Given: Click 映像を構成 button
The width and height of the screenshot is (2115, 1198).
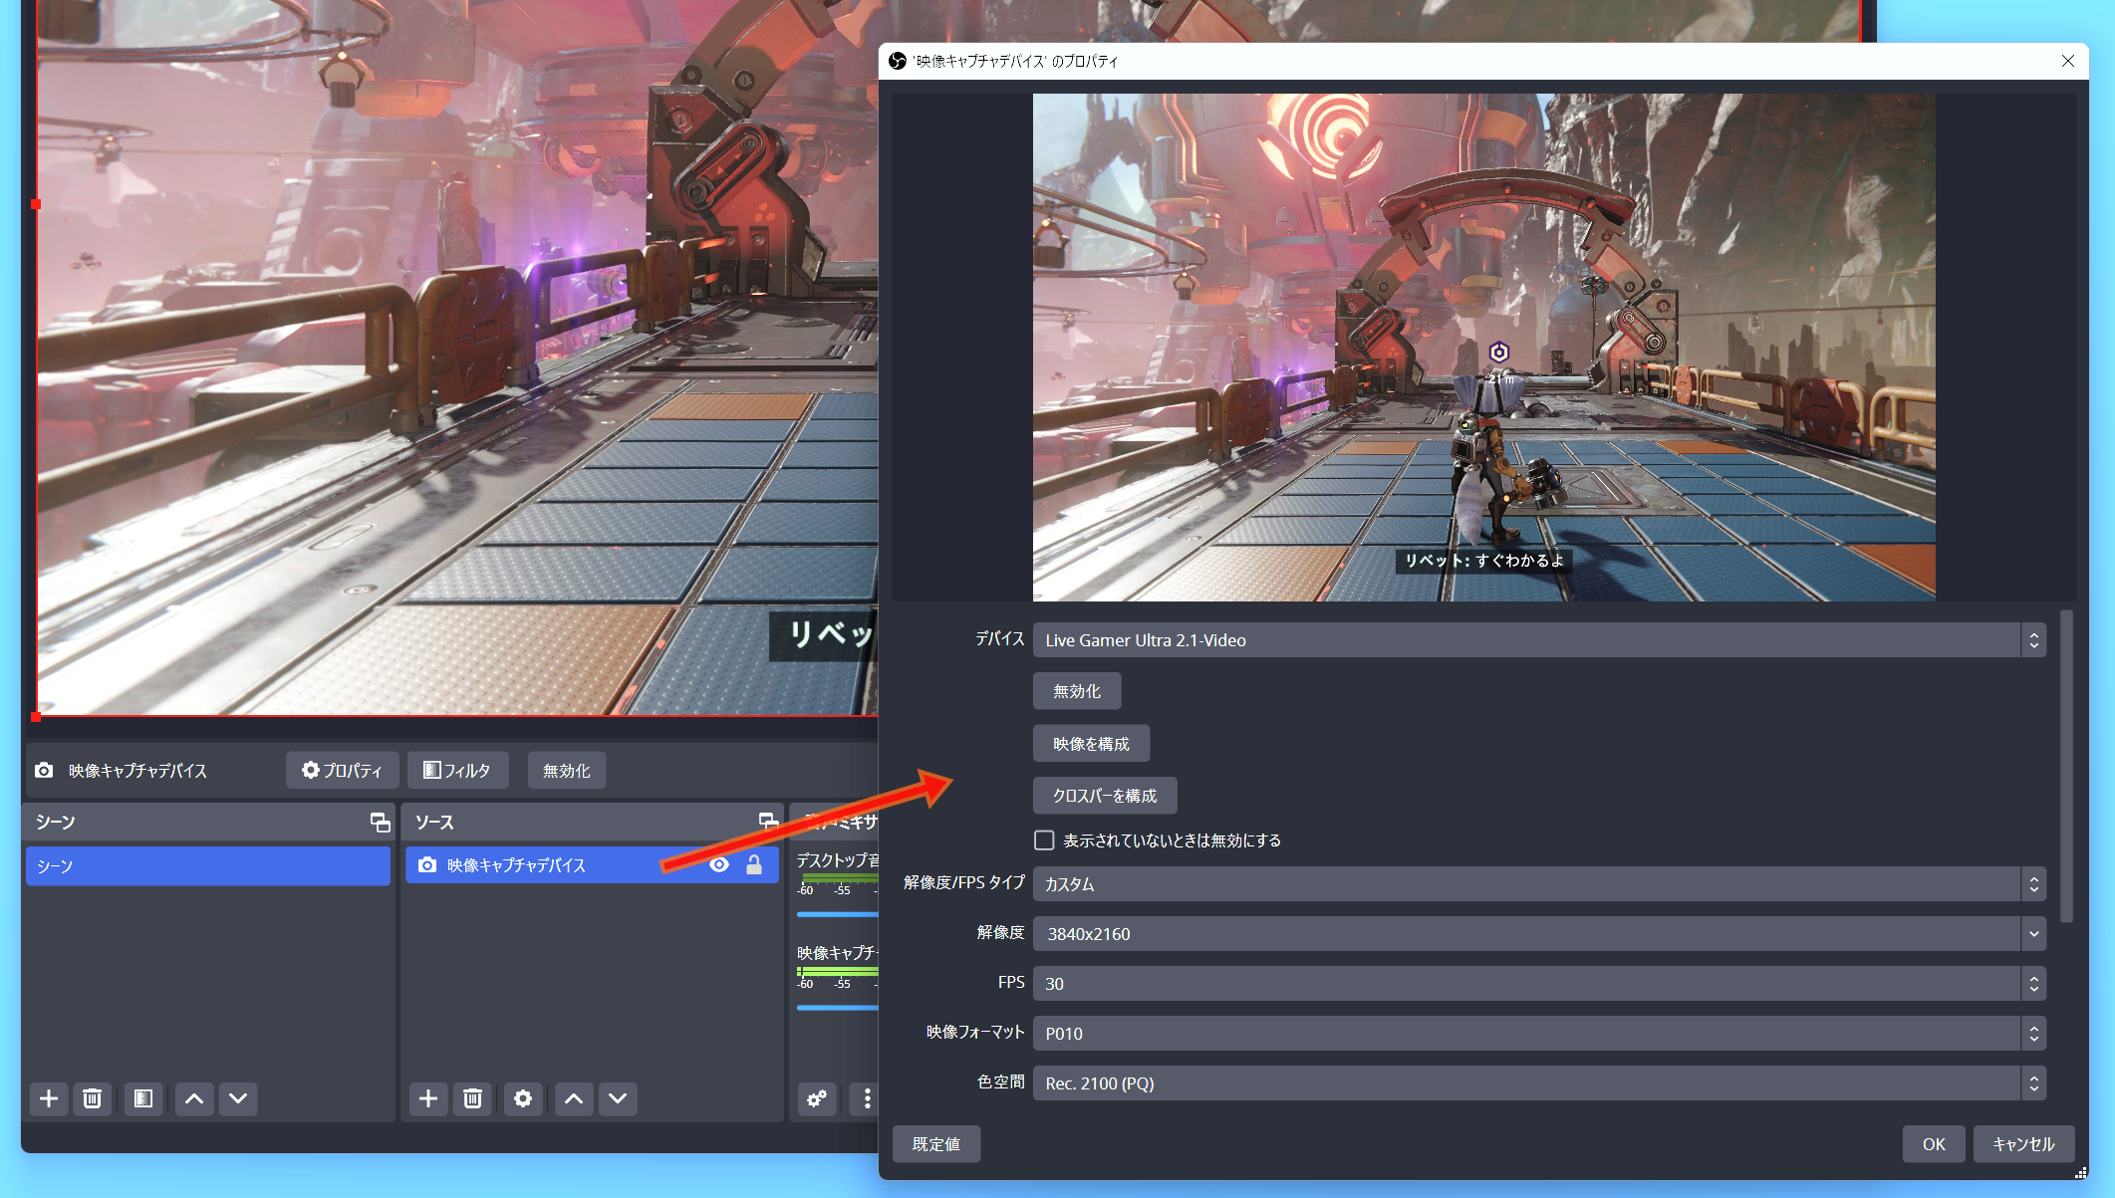Looking at the screenshot, I should click(x=1091, y=744).
